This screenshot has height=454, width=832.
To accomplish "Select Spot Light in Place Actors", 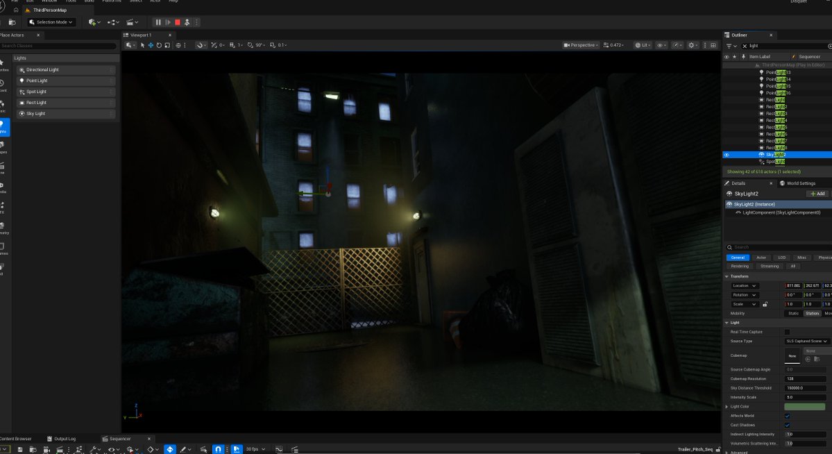I will click(66, 92).
